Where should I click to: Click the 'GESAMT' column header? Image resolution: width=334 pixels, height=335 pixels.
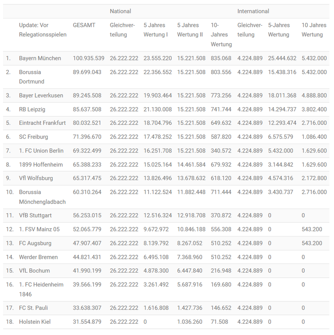coord(84,25)
